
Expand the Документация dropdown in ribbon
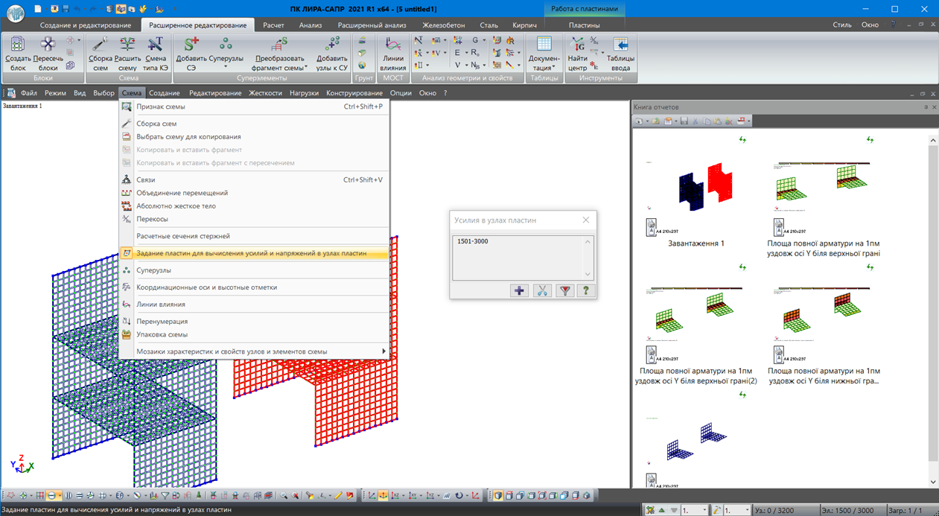(x=553, y=68)
